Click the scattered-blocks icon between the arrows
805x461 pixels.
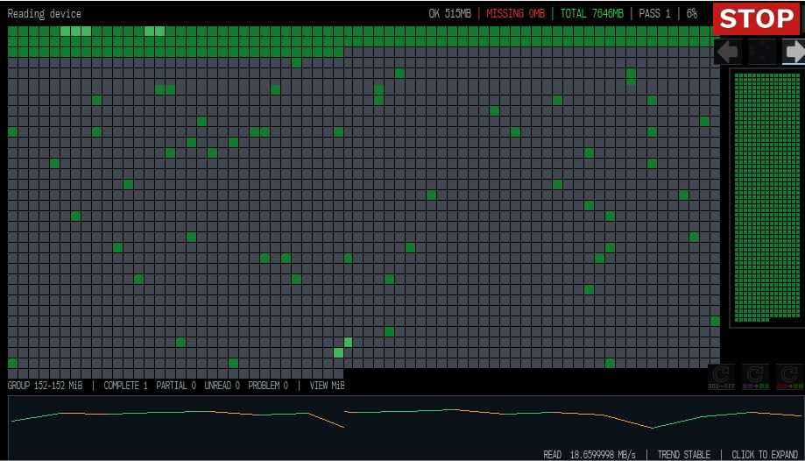tap(761, 52)
